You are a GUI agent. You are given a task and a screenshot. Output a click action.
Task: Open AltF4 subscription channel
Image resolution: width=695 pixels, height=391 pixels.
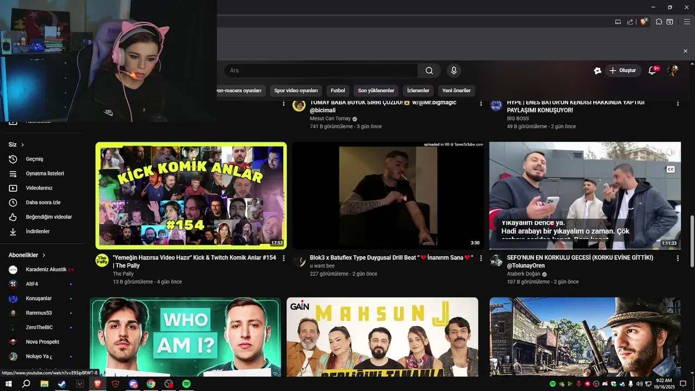(41, 284)
